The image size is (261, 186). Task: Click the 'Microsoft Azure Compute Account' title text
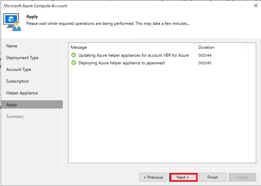[x=36, y=6]
